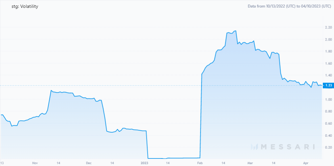Click the mid-November plateau near 1.12
This screenshot has height=166, width=334.
point(62,92)
